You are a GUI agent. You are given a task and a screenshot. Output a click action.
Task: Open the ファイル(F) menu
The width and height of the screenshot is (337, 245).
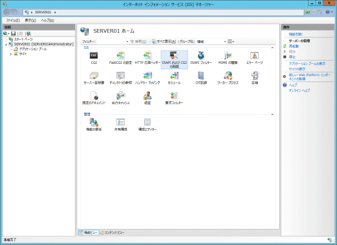[x=13, y=20]
